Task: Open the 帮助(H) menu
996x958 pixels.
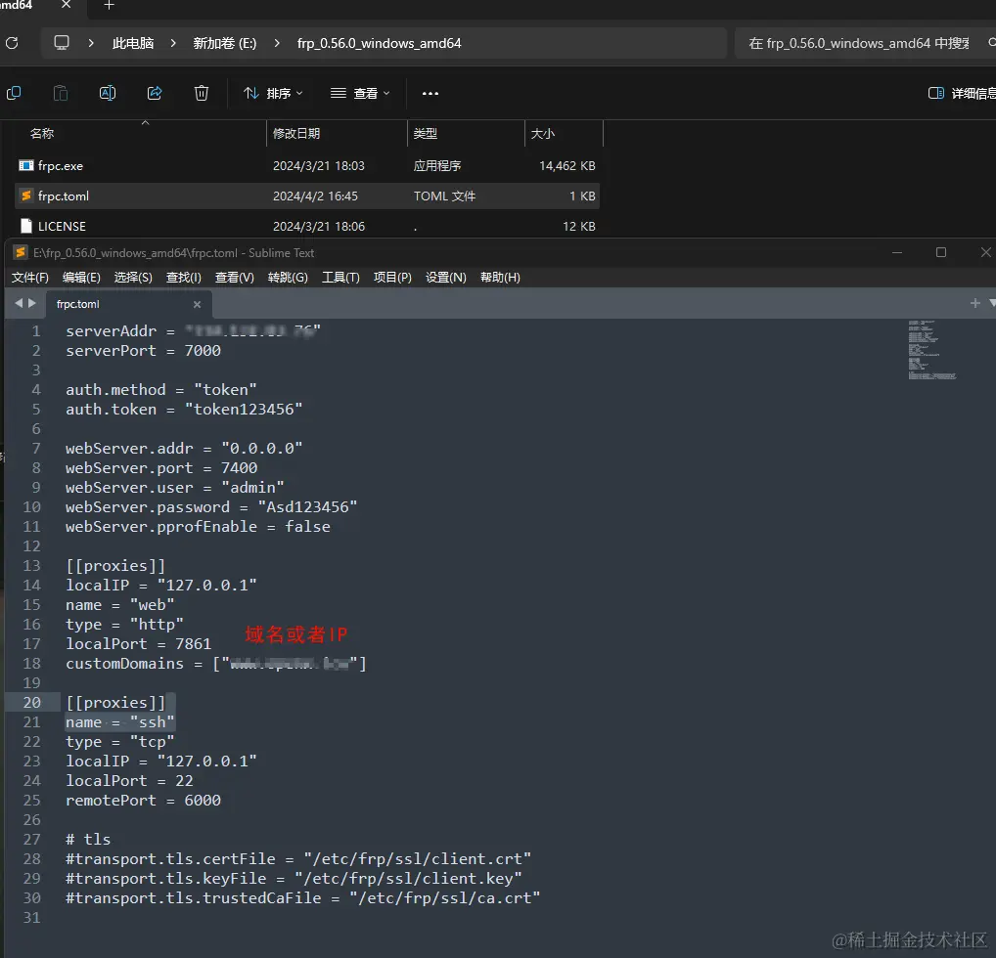Action: click(x=500, y=278)
